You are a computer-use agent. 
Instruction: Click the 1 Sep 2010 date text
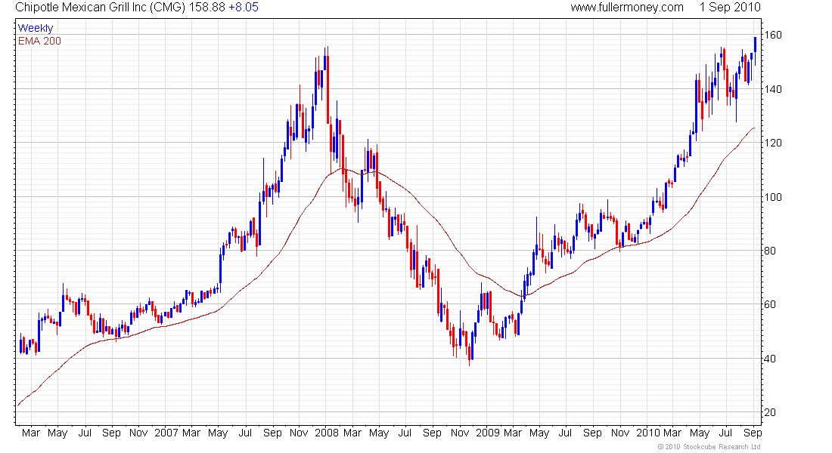730,8
